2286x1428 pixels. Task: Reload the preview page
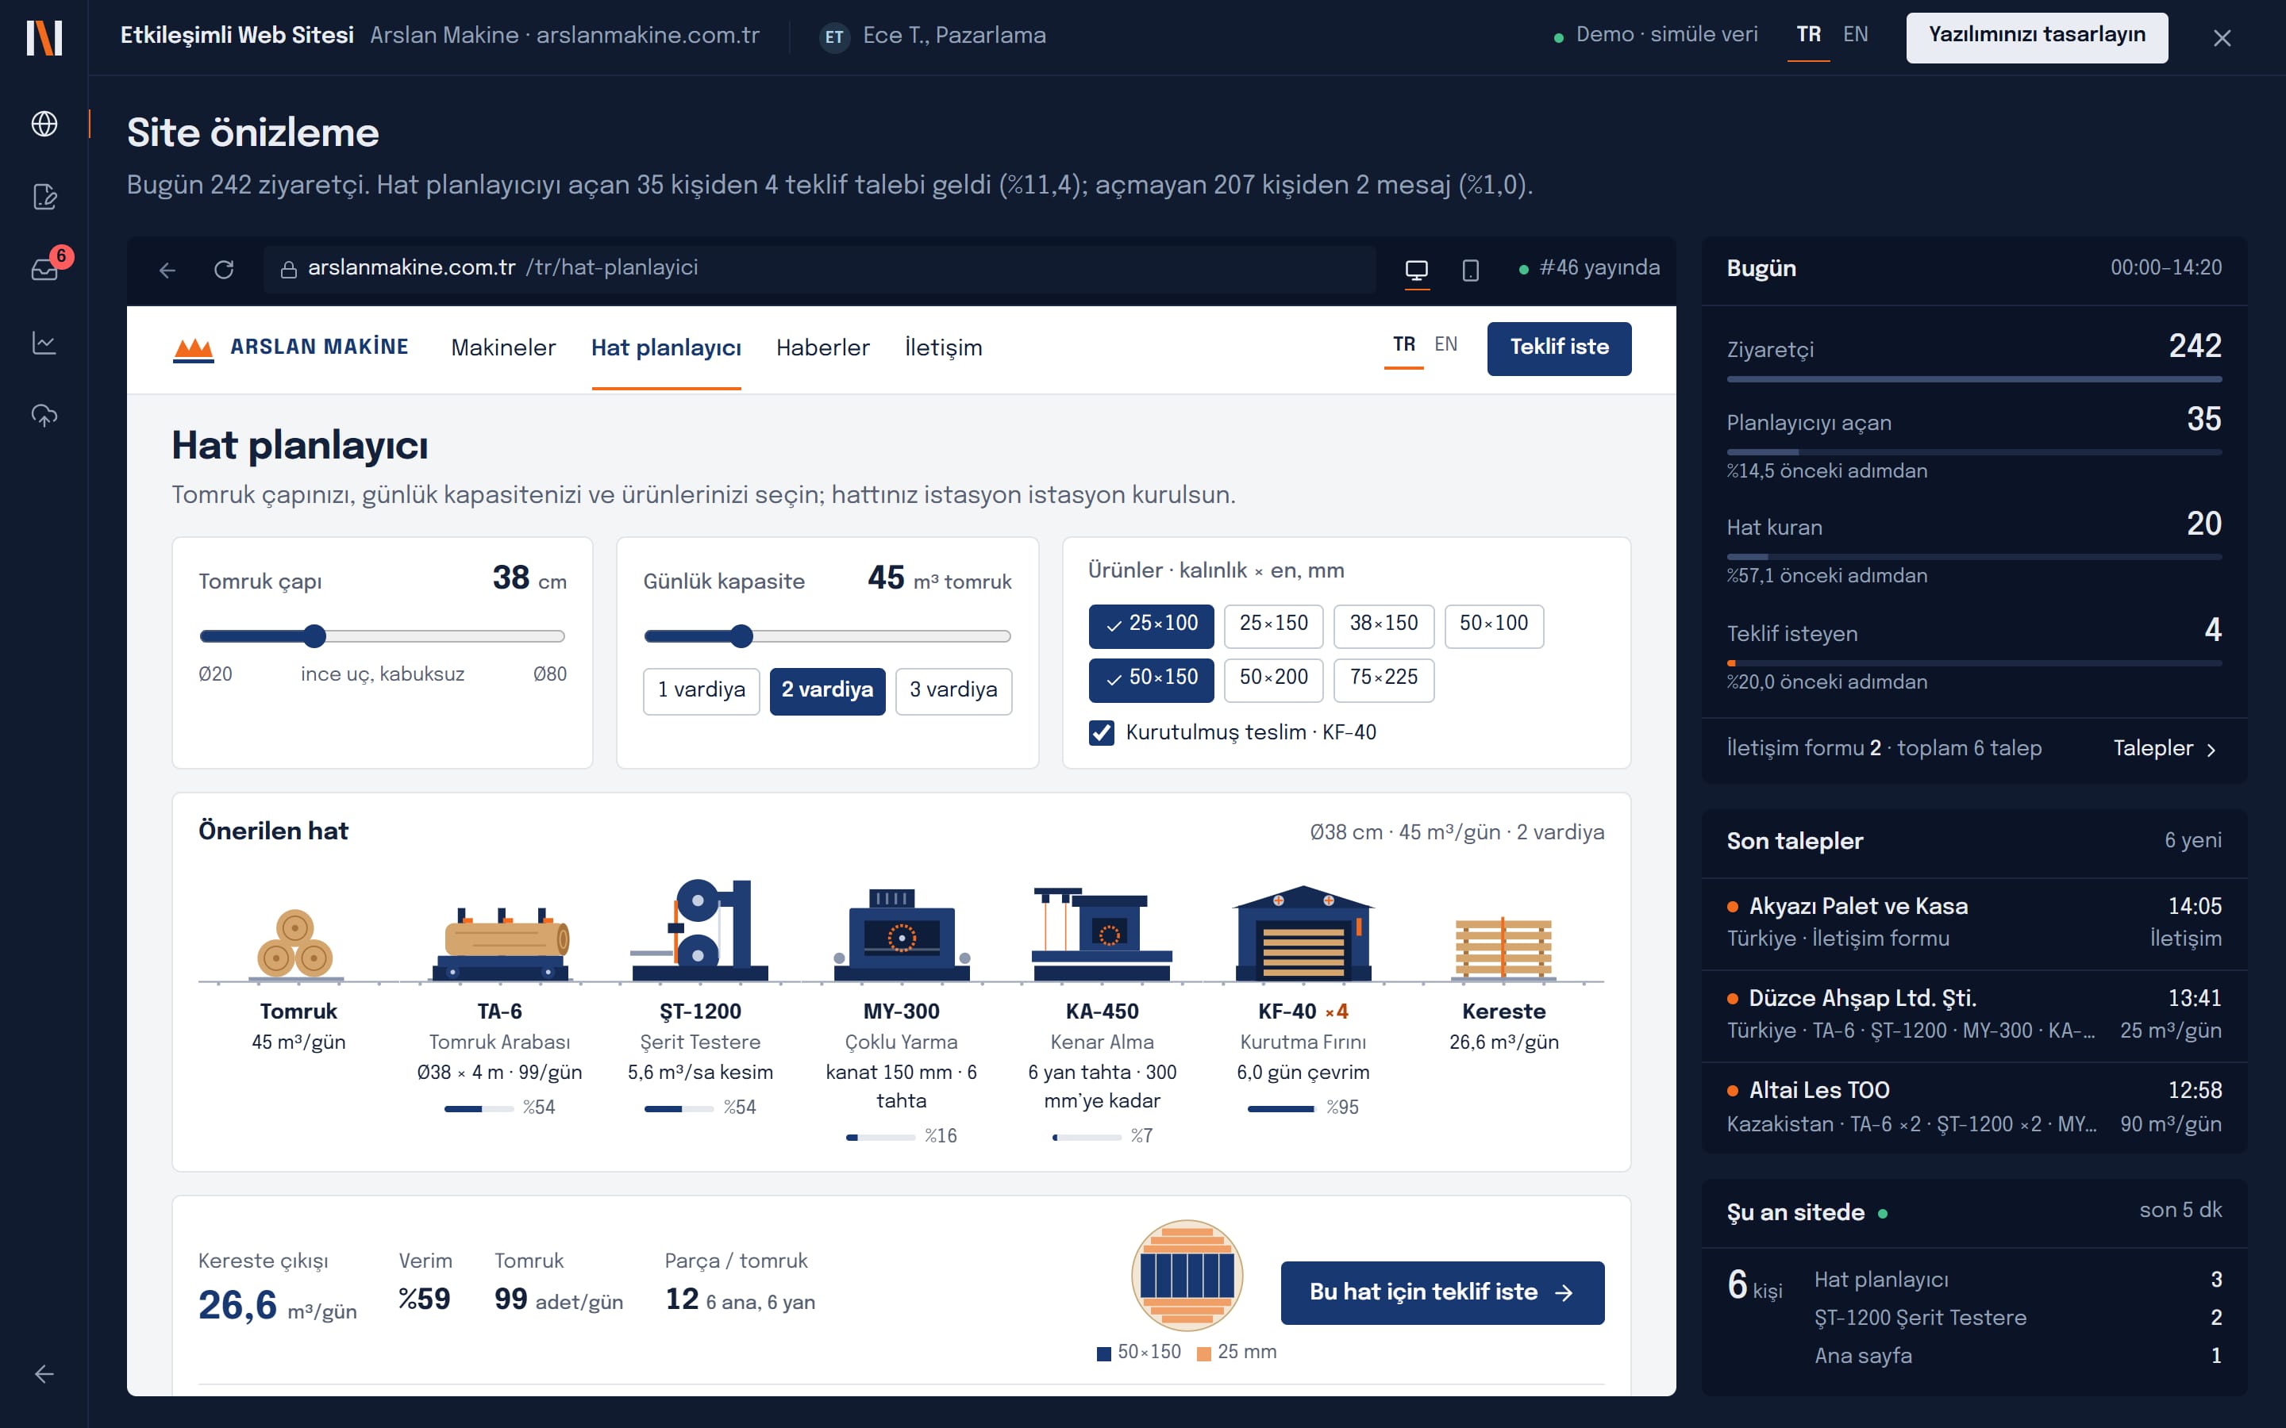pyautogui.click(x=224, y=270)
